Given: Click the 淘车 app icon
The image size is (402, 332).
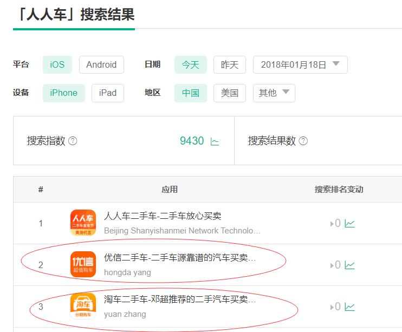Looking at the screenshot, I should 83,306.
